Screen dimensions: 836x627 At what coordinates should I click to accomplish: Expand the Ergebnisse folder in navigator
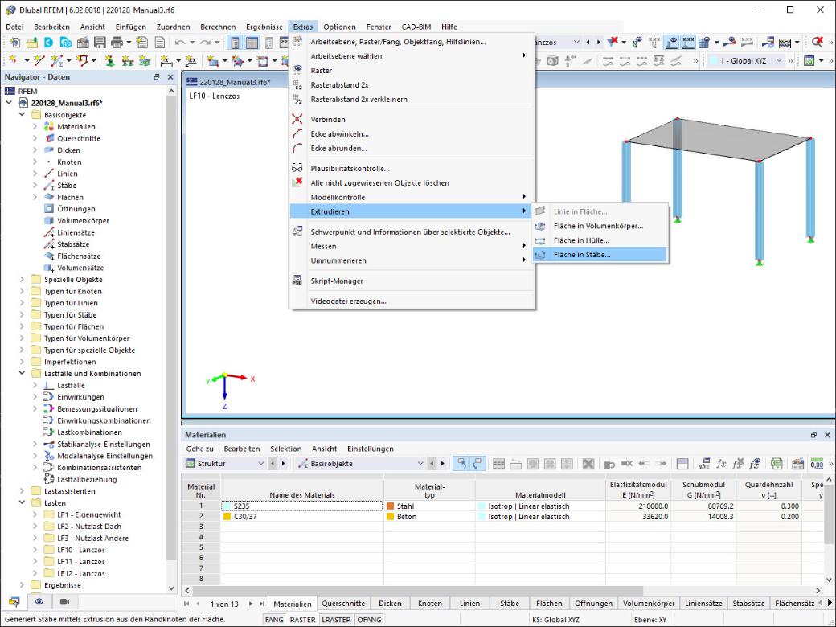(22, 585)
